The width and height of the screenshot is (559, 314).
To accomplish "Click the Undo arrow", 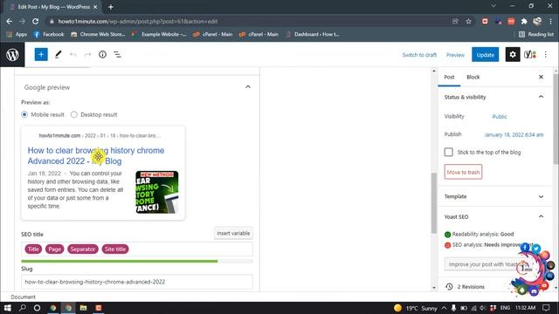I will (73, 54).
